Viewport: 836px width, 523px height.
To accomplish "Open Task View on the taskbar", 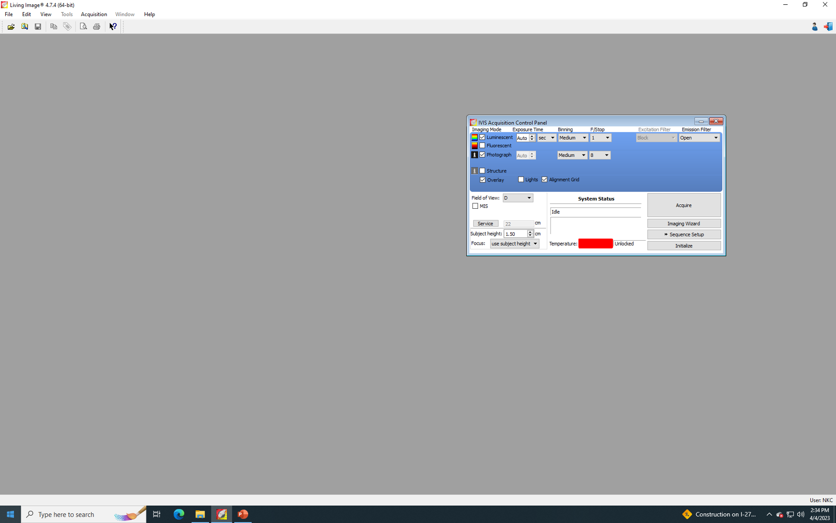I will 157,514.
